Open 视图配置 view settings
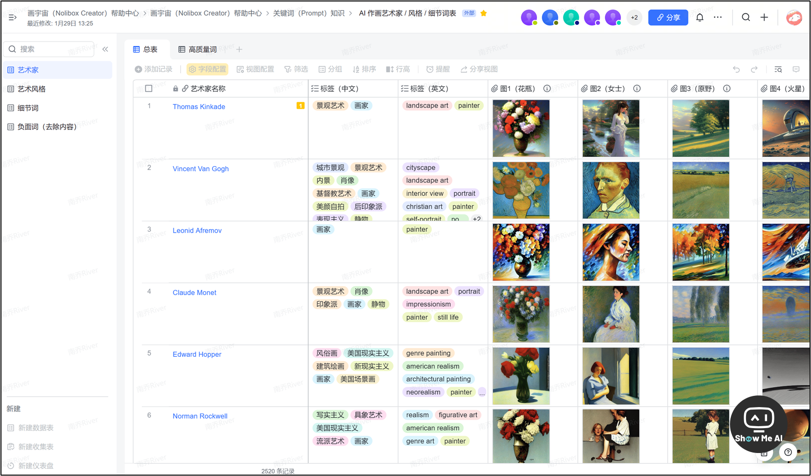 point(255,69)
